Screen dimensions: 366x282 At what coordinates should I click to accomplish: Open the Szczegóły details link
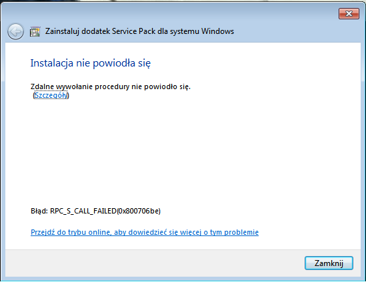pos(51,95)
